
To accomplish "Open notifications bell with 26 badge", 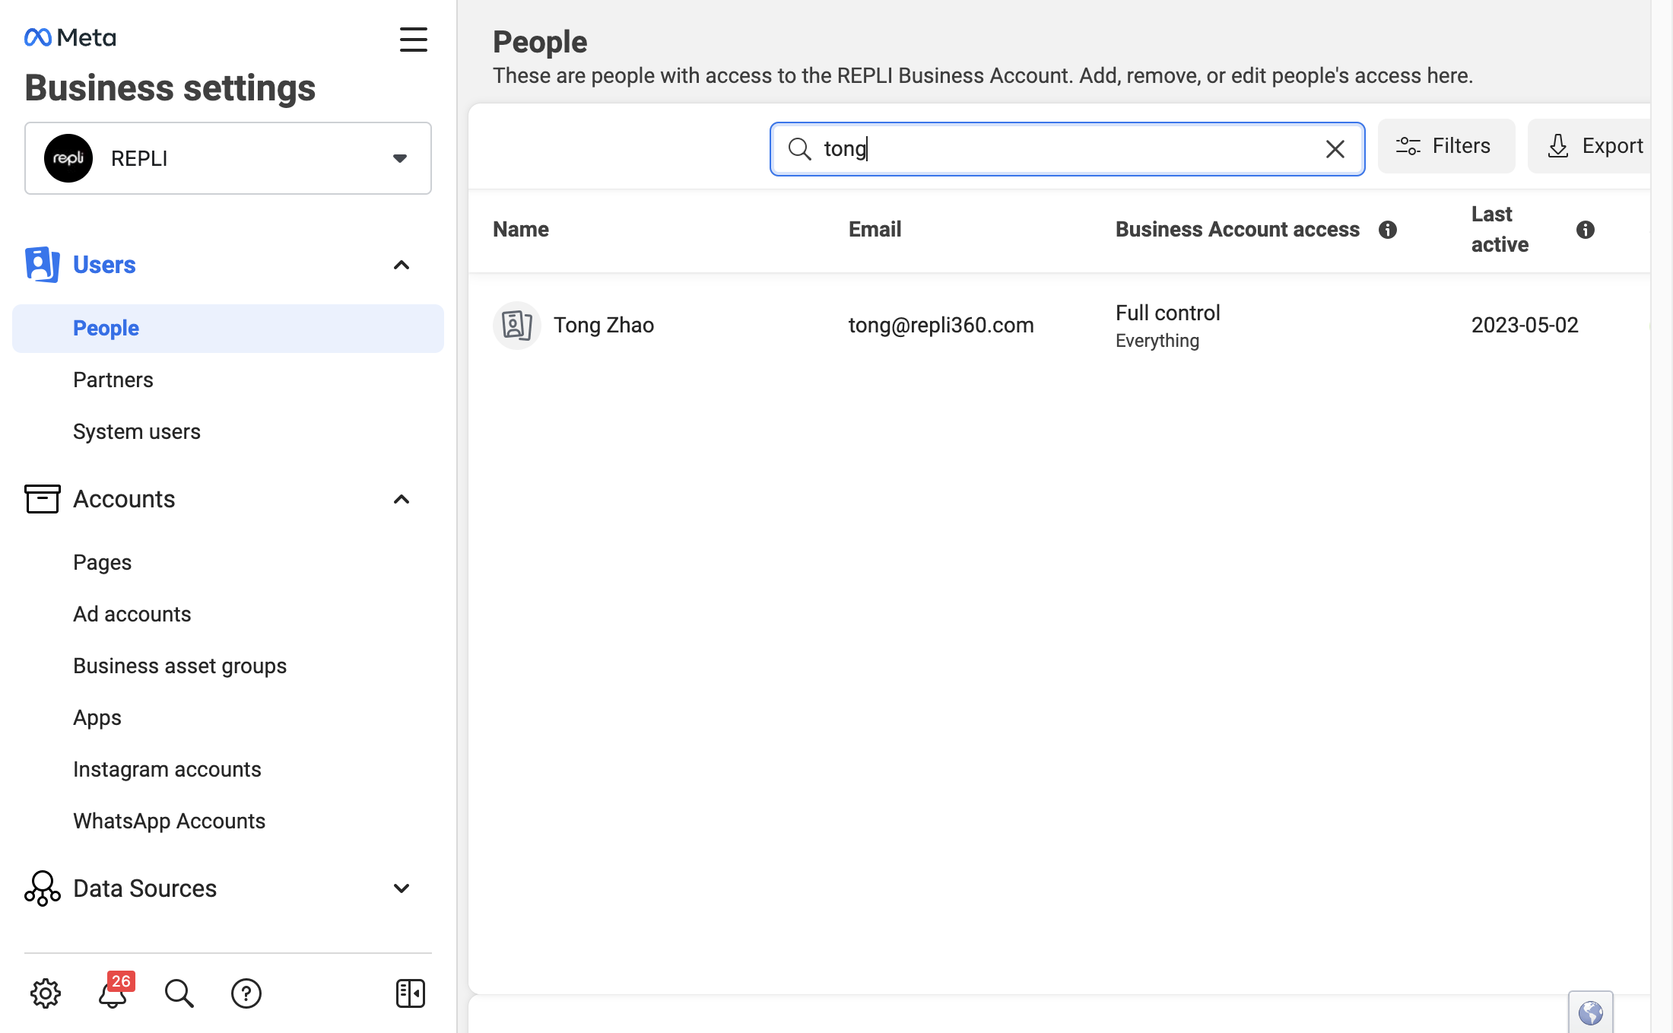I will point(114,992).
